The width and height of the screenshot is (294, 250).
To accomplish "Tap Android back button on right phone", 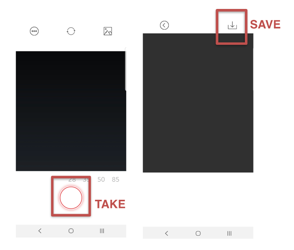I will click(x=166, y=233).
